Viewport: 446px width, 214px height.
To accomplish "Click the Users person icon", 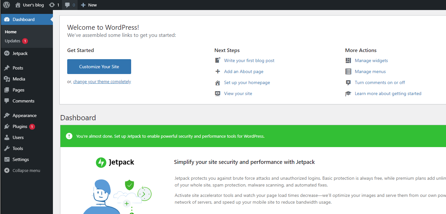I will pyautogui.click(x=7, y=137).
